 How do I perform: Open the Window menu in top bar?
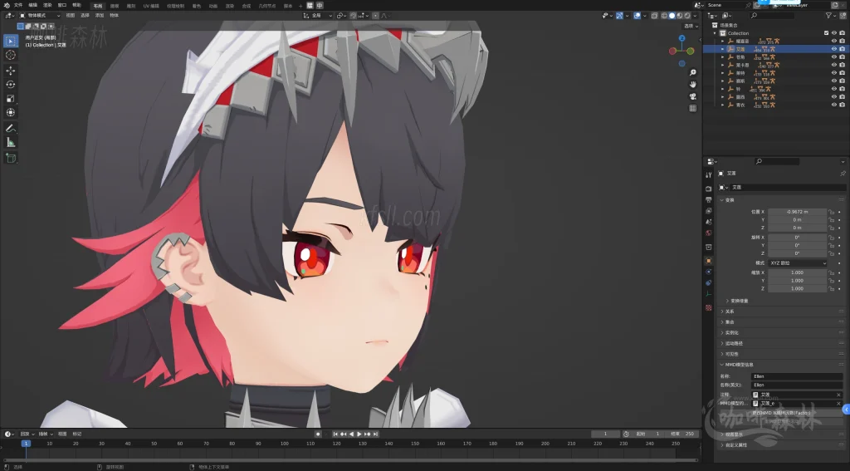[62, 6]
